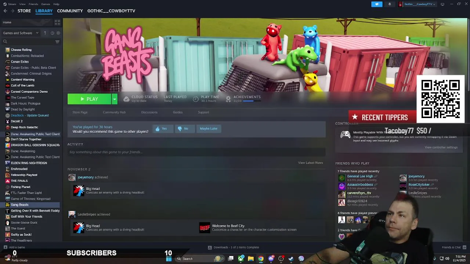Select Deep Rock Galactic in library list
470x264 pixels.
pyautogui.click(x=24, y=127)
